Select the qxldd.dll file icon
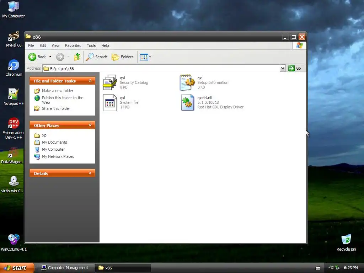The image size is (364, 273). point(188,102)
